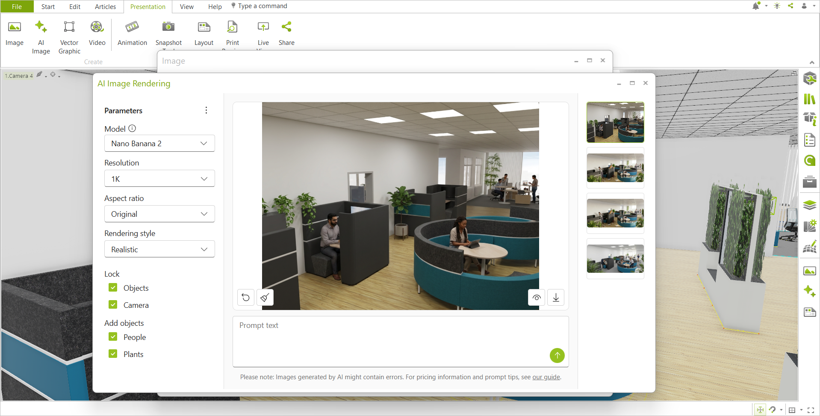
Task: Expand the Rendering style Realistic dropdown
Action: 159,249
